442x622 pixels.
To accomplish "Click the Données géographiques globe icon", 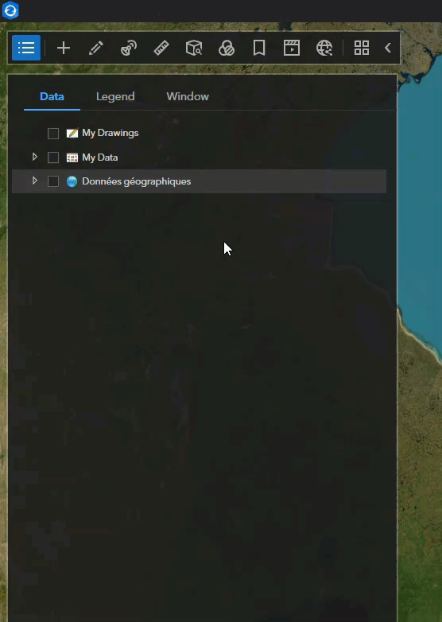I will 72,181.
